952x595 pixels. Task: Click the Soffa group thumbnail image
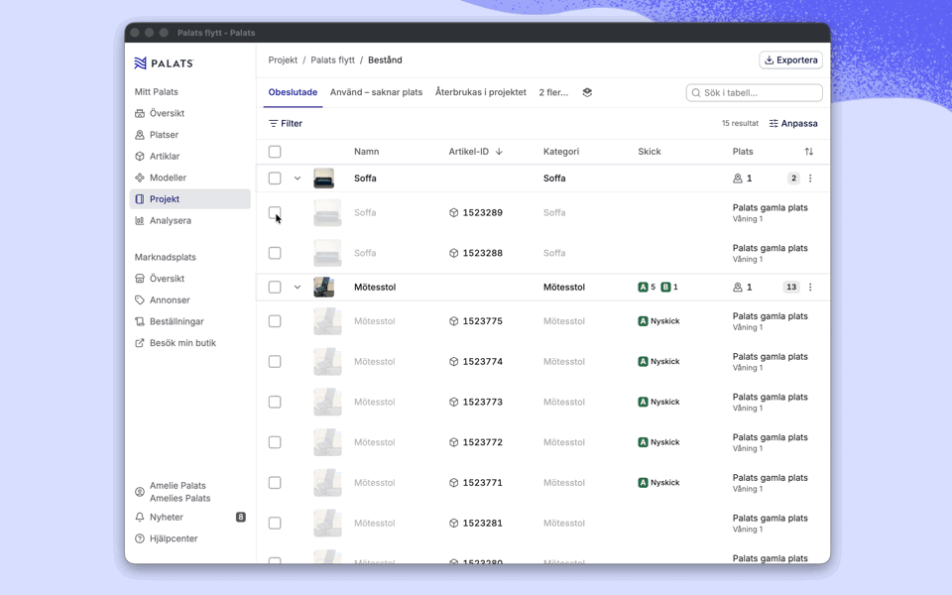(x=323, y=178)
